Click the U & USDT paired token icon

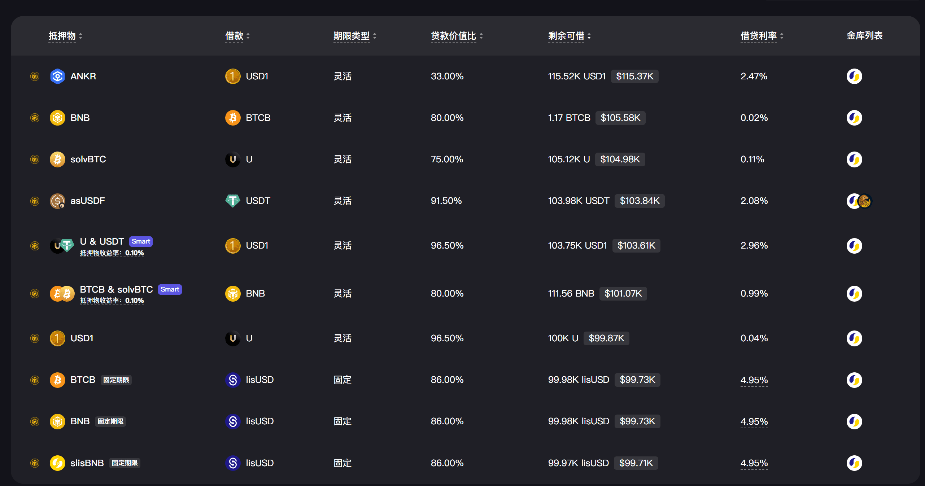62,246
